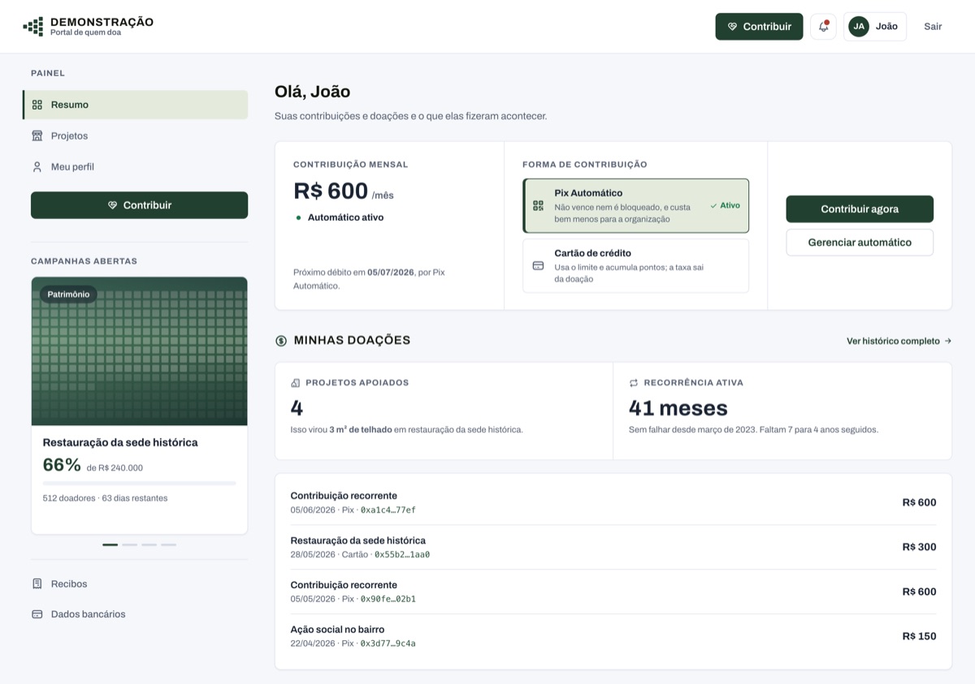Open notifications bell icon
The image size is (975, 684).
[823, 26]
